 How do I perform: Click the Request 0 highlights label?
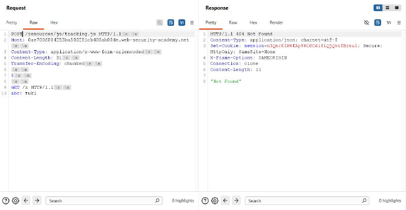click(x=183, y=201)
